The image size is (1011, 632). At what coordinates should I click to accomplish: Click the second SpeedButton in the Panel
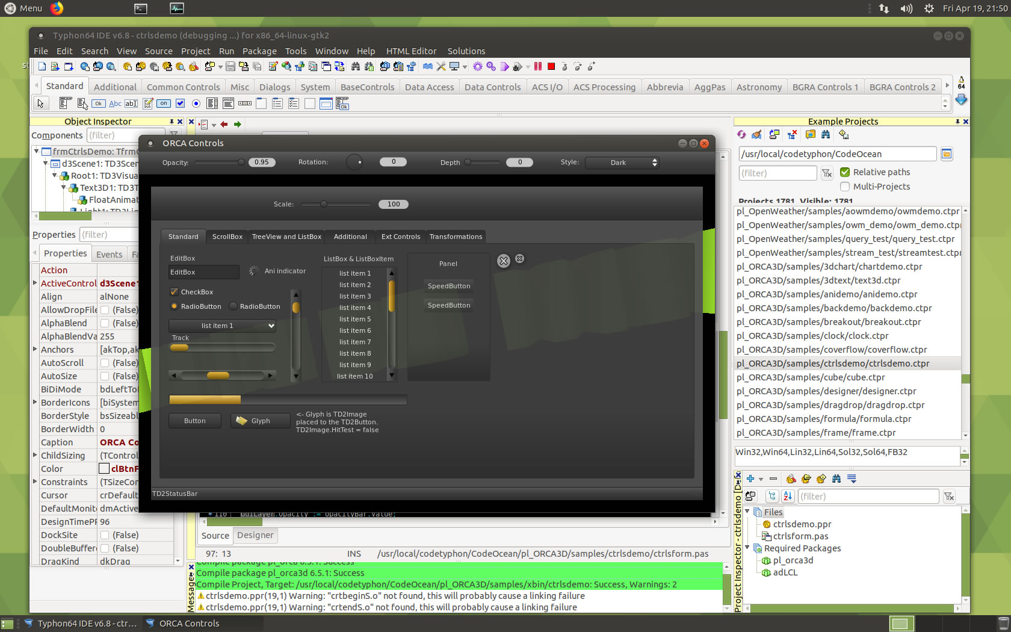[449, 305]
